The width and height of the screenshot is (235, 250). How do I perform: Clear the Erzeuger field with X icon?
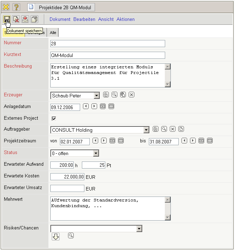point(131,95)
